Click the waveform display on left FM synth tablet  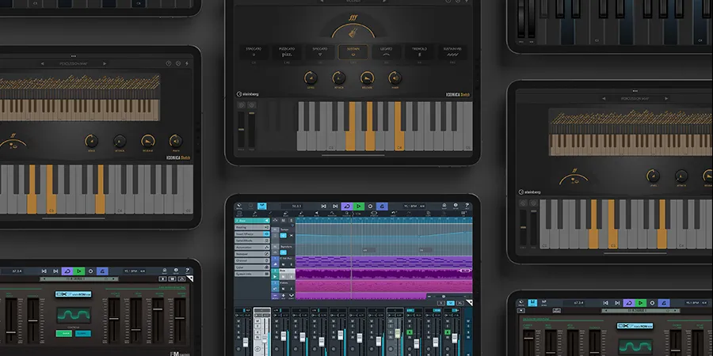[74, 315]
